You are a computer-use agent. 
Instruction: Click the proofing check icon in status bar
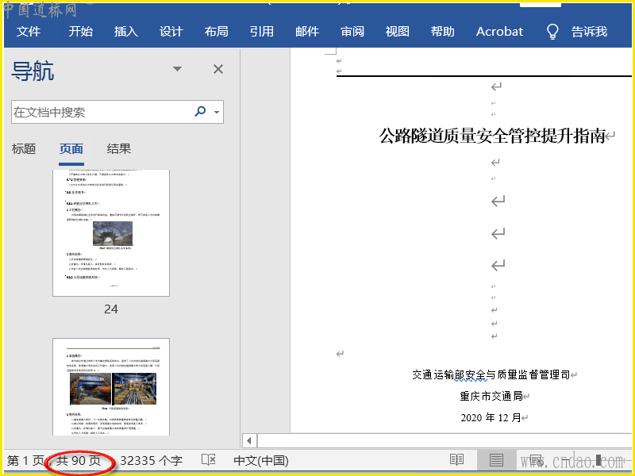tap(209, 460)
